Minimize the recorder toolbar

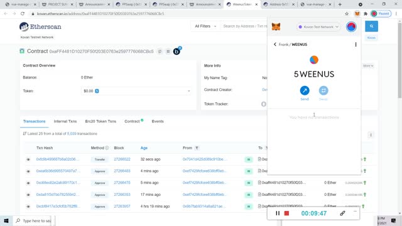pos(355,212)
